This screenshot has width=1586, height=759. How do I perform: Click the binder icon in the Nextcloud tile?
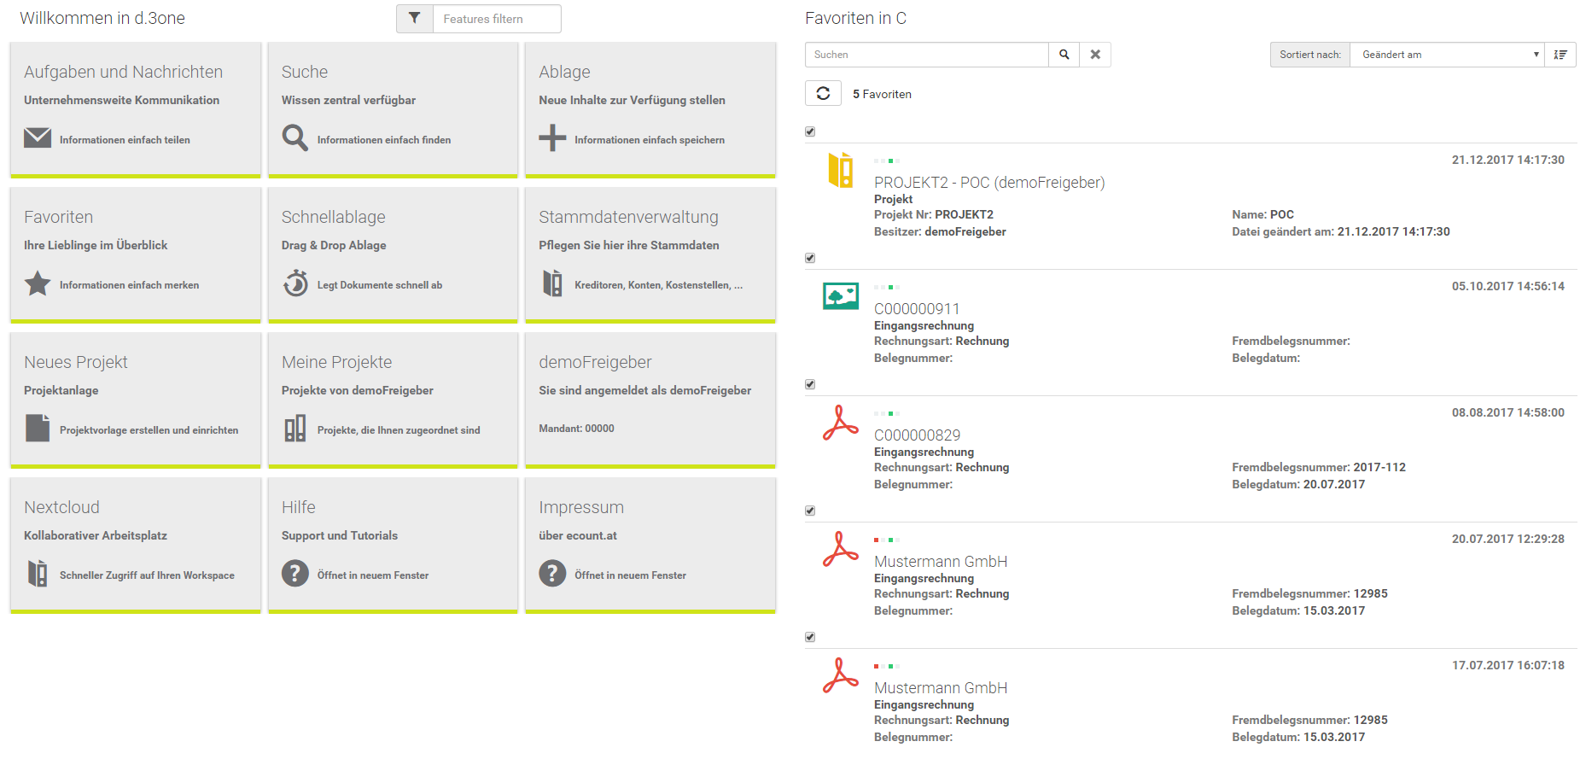point(38,573)
